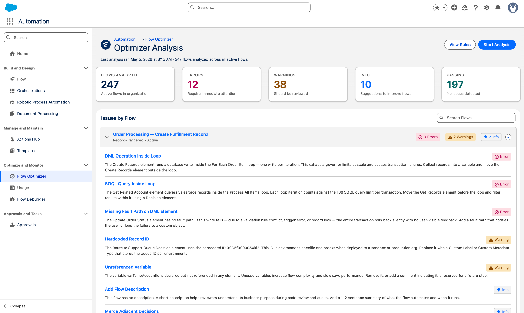Click the Flow sidebar icon
Screen dimensions: 524x313
tap(12, 79)
